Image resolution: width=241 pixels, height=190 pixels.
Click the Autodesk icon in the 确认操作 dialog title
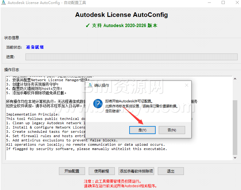click(x=90, y=85)
